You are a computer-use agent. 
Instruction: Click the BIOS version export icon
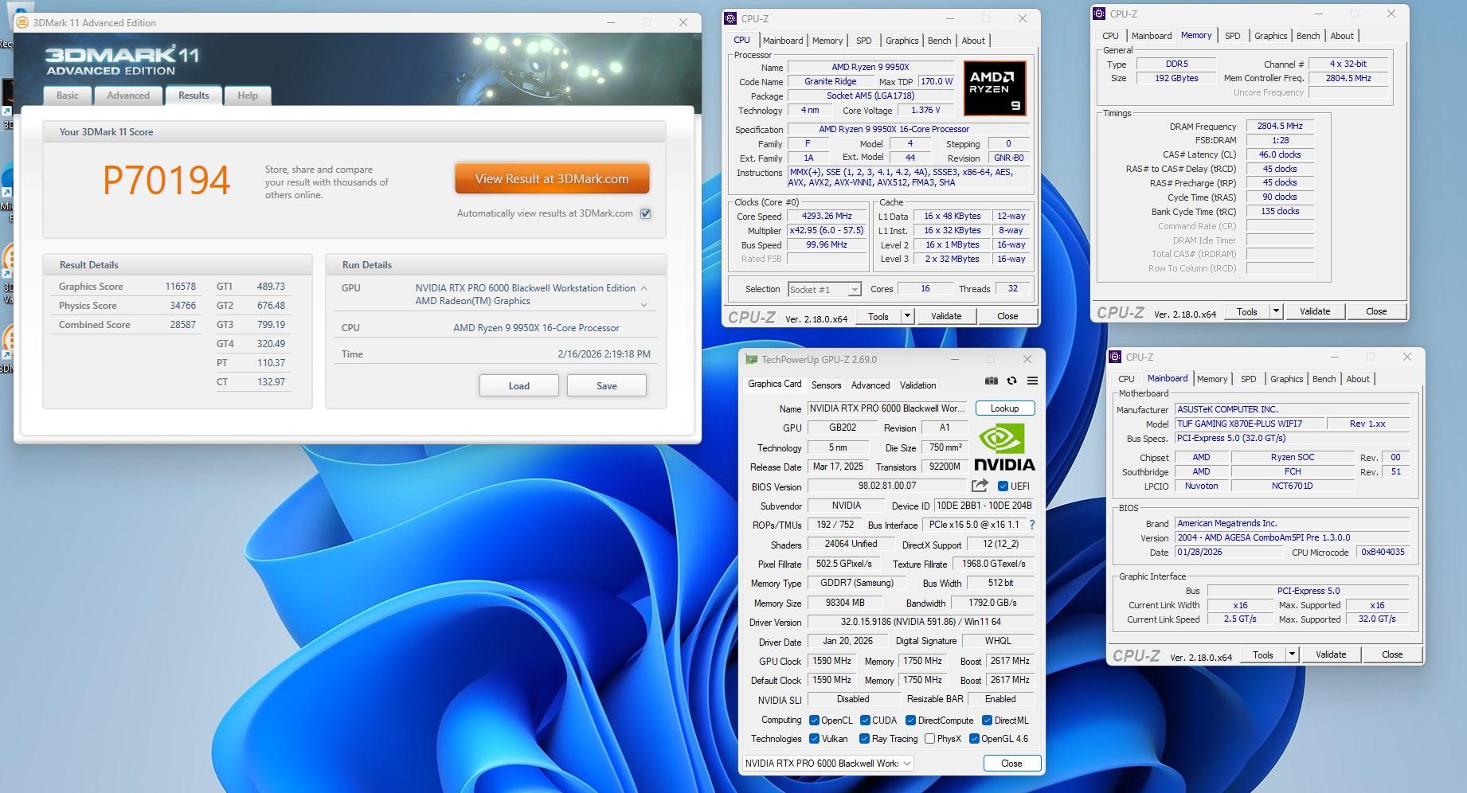tap(980, 486)
